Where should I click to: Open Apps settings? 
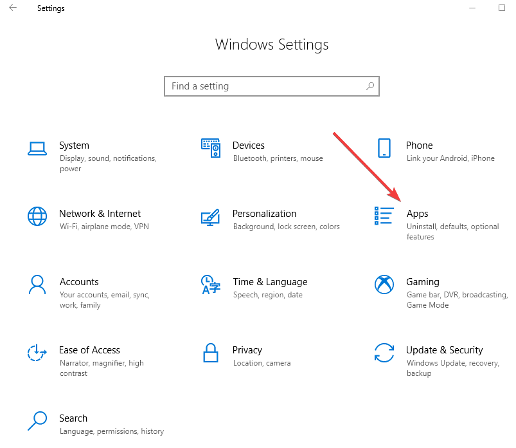[417, 214]
